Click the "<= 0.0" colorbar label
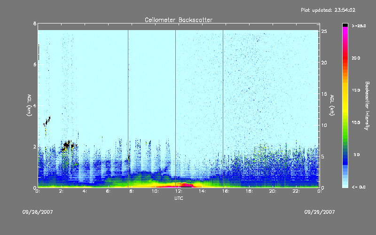 pos(359,187)
